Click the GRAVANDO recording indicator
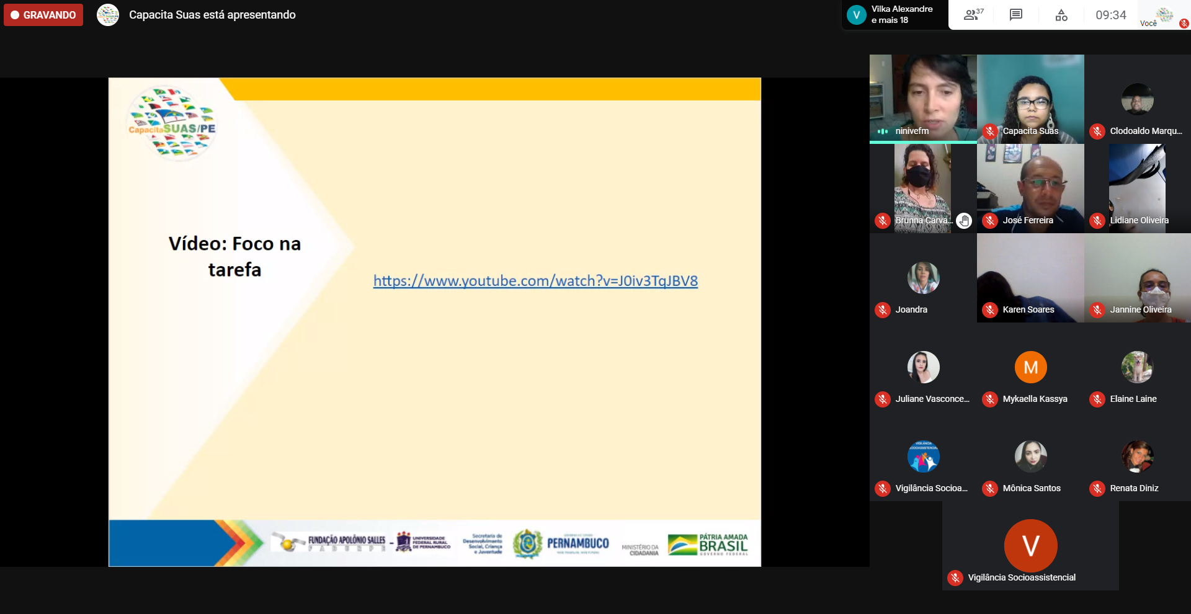The width and height of the screenshot is (1191, 614). (x=43, y=15)
